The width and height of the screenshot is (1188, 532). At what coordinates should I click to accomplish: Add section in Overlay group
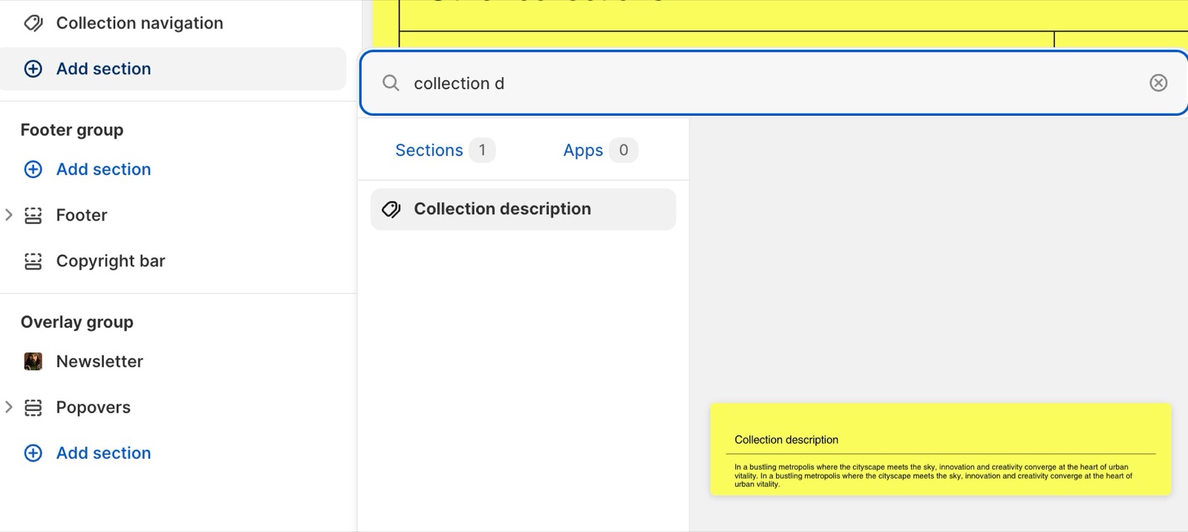[x=103, y=453]
